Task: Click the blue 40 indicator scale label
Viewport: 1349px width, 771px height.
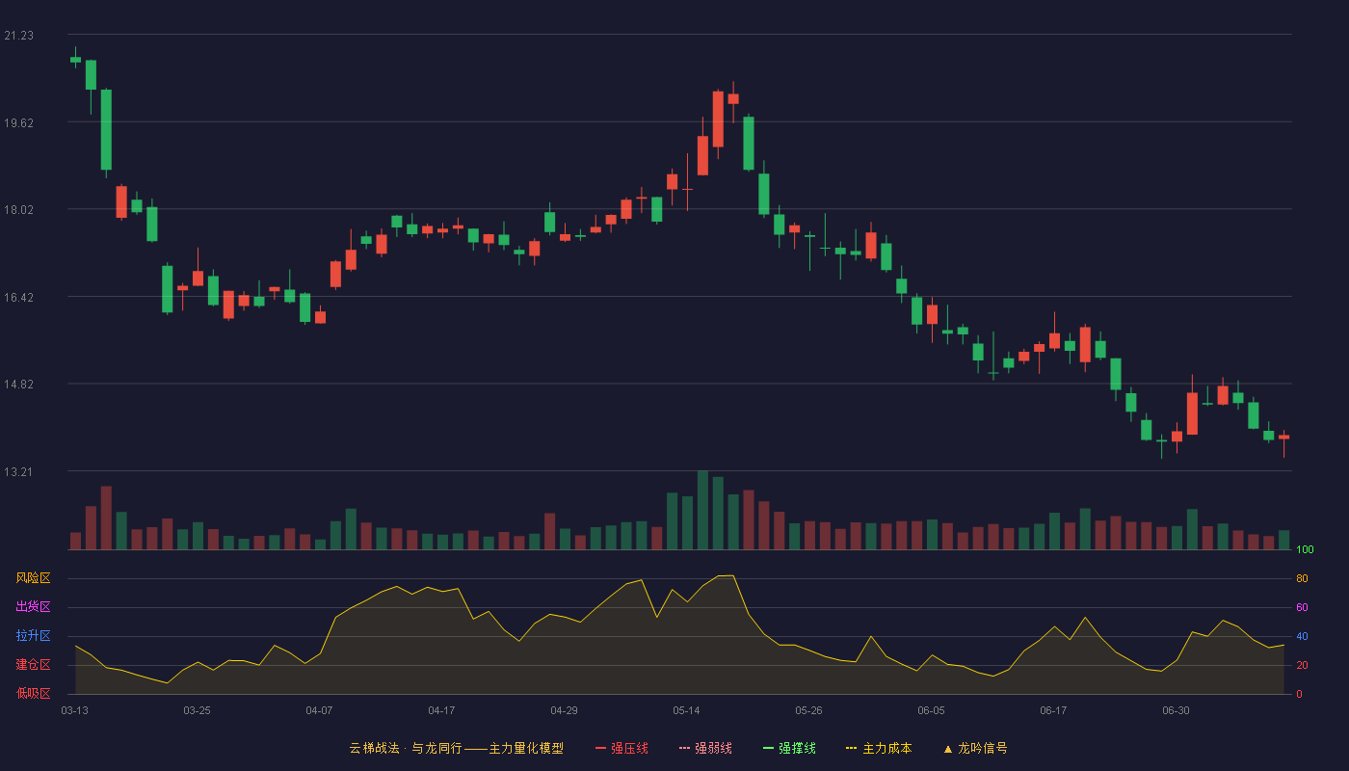Action: 1302,636
